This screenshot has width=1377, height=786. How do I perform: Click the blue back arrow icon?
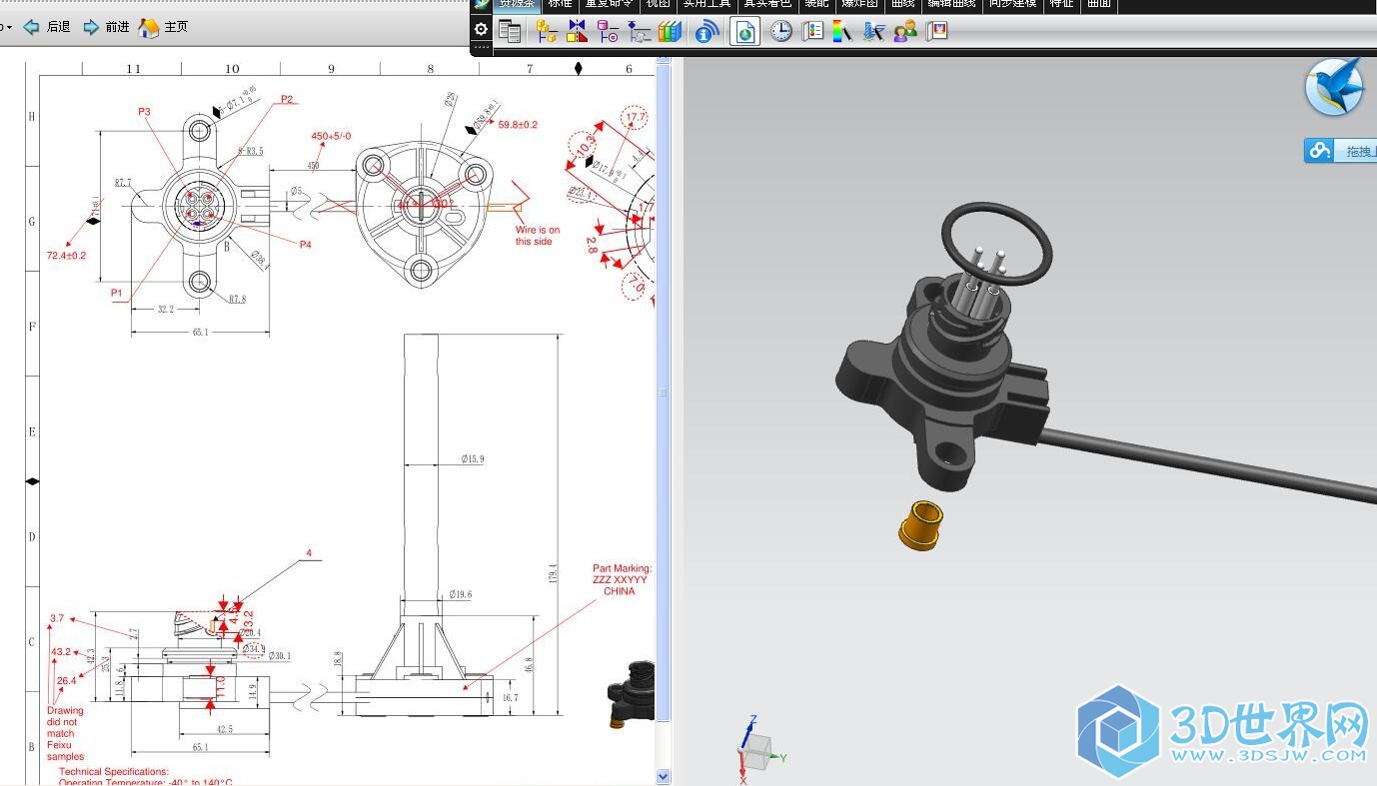pyautogui.click(x=31, y=27)
